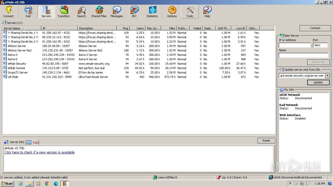333x187 pixels.
Task: Click the Port field showing 4661
Action: pos(320,45)
